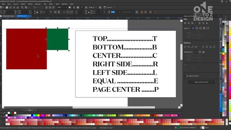Open the Layout menu
Viewport: 231px width, 130px height.
pyautogui.click(x=16, y=4)
